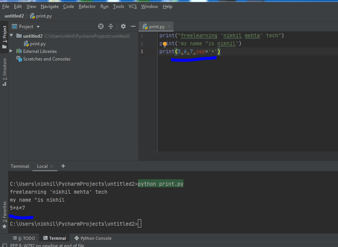Image resolution: width=338 pixels, height=247 pixels.
Task: Click the intention lightbulb icon on line 2
Action: point(165,44)
